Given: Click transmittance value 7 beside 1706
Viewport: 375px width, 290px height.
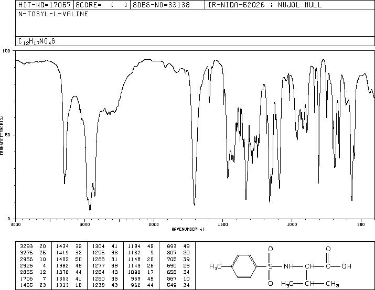Looking at the screenshot, I should [44, 278].
